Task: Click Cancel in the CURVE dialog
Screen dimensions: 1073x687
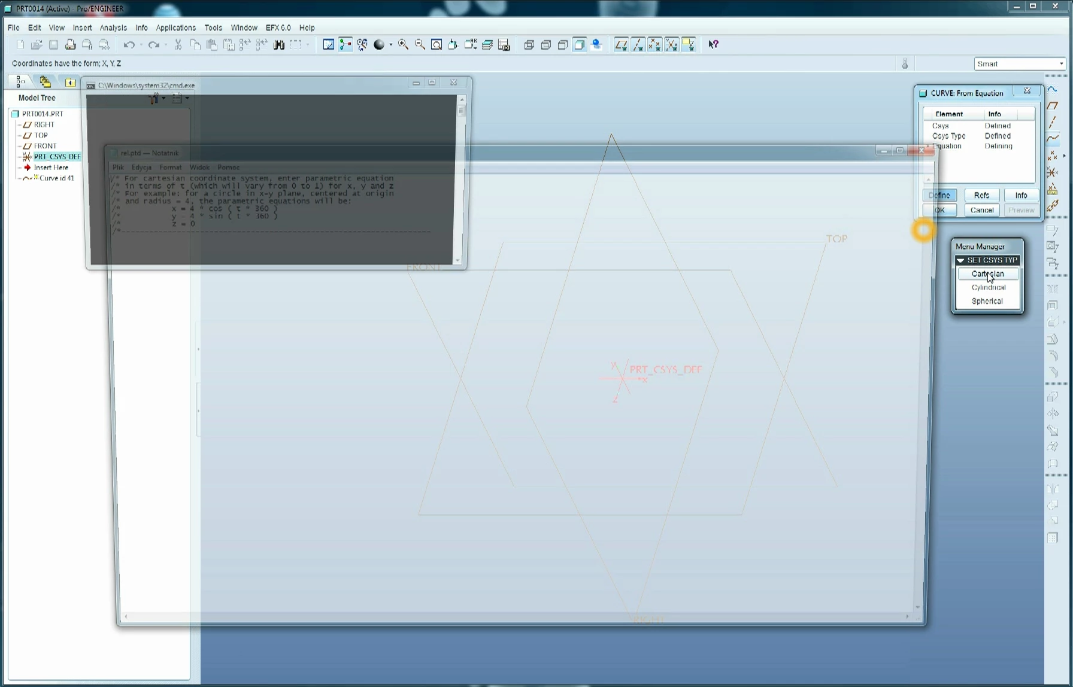Action: point(981,210)
